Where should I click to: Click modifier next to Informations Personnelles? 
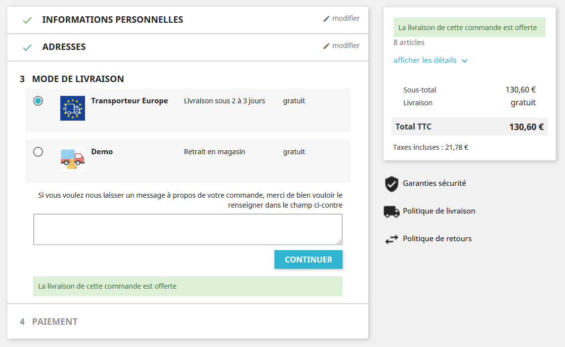(x=345, y=18)
